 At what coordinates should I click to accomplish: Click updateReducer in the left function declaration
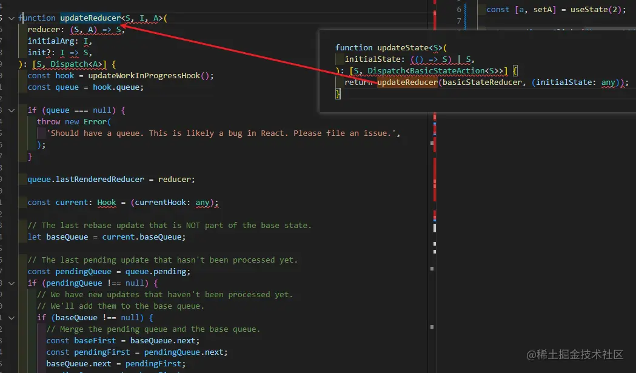(x=90, y=18)
